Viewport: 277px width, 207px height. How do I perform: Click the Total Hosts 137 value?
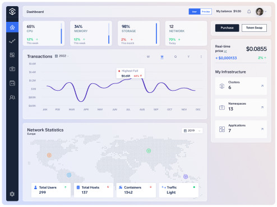click(85, 192)
